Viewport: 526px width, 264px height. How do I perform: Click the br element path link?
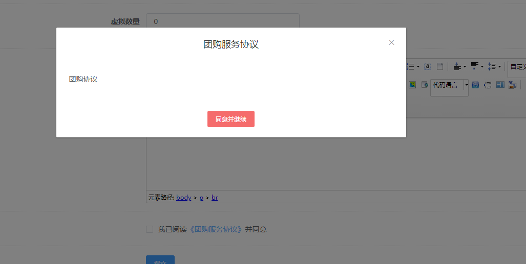pos(215,198)
